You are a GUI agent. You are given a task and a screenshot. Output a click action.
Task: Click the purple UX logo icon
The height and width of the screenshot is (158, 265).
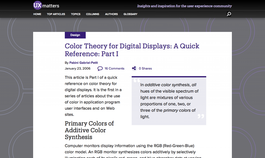click(37, 5)
